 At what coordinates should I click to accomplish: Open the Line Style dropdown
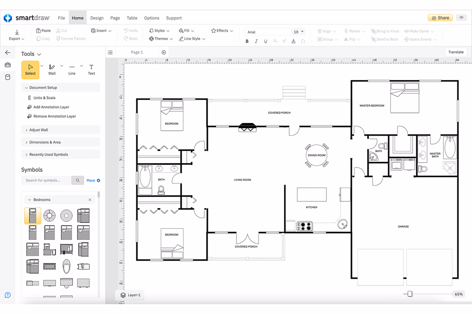192,39
